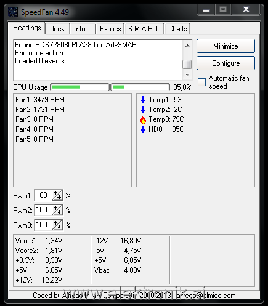Close the SpeedFan window
Viewport: 268px width, 306px height.
[x=246, y=10]
